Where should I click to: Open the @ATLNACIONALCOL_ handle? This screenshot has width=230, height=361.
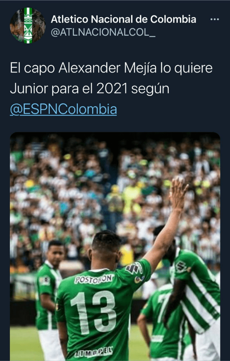click(103, 33)
